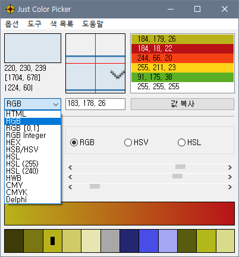This screenshot has height=257, width=239.
Task: Choose HSL (255) format option
Action: pyautogui.click(x=33, y=164)
